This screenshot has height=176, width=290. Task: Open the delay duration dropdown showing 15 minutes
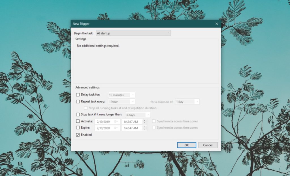(133, 95)
